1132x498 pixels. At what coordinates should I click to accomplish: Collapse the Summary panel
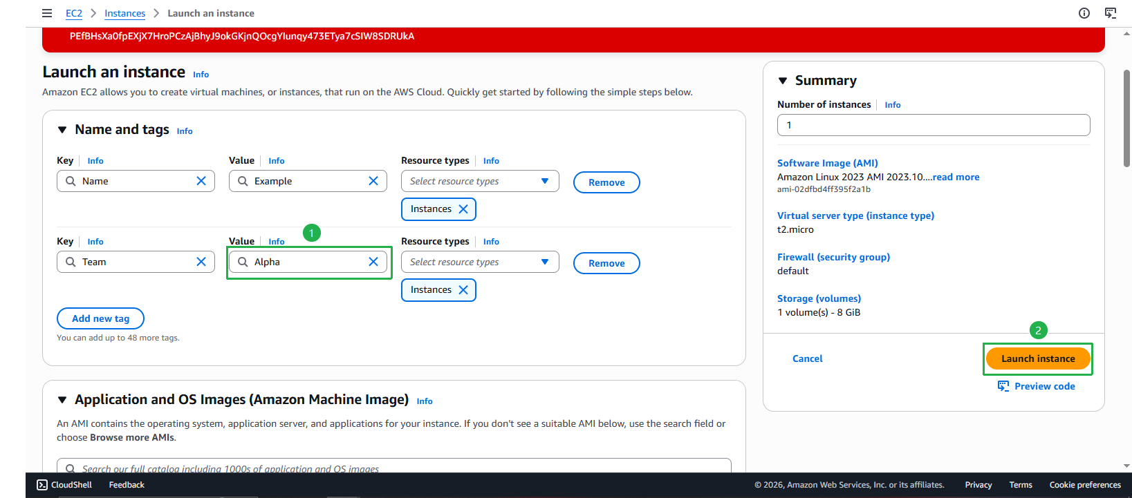783,81
